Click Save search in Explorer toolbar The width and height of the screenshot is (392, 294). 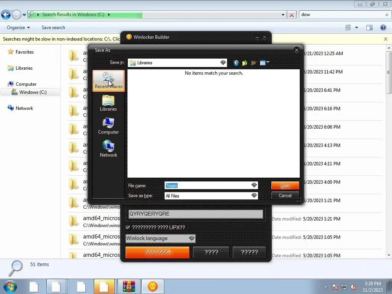(x=53, y=28)
